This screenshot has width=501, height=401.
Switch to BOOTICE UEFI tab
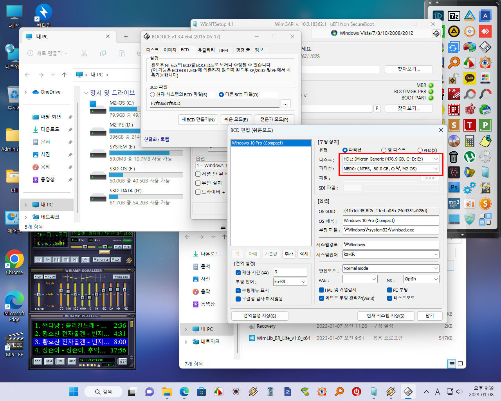tap(224, 50)
